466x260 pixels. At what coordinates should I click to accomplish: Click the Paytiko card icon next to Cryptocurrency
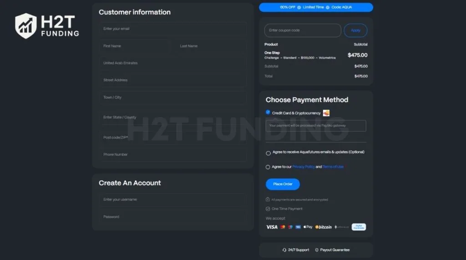[326, 113]
